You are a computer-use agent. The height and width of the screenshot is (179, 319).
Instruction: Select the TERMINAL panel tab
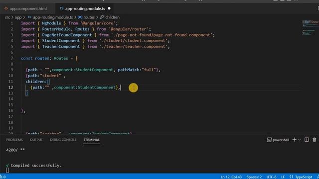(92, 140)
